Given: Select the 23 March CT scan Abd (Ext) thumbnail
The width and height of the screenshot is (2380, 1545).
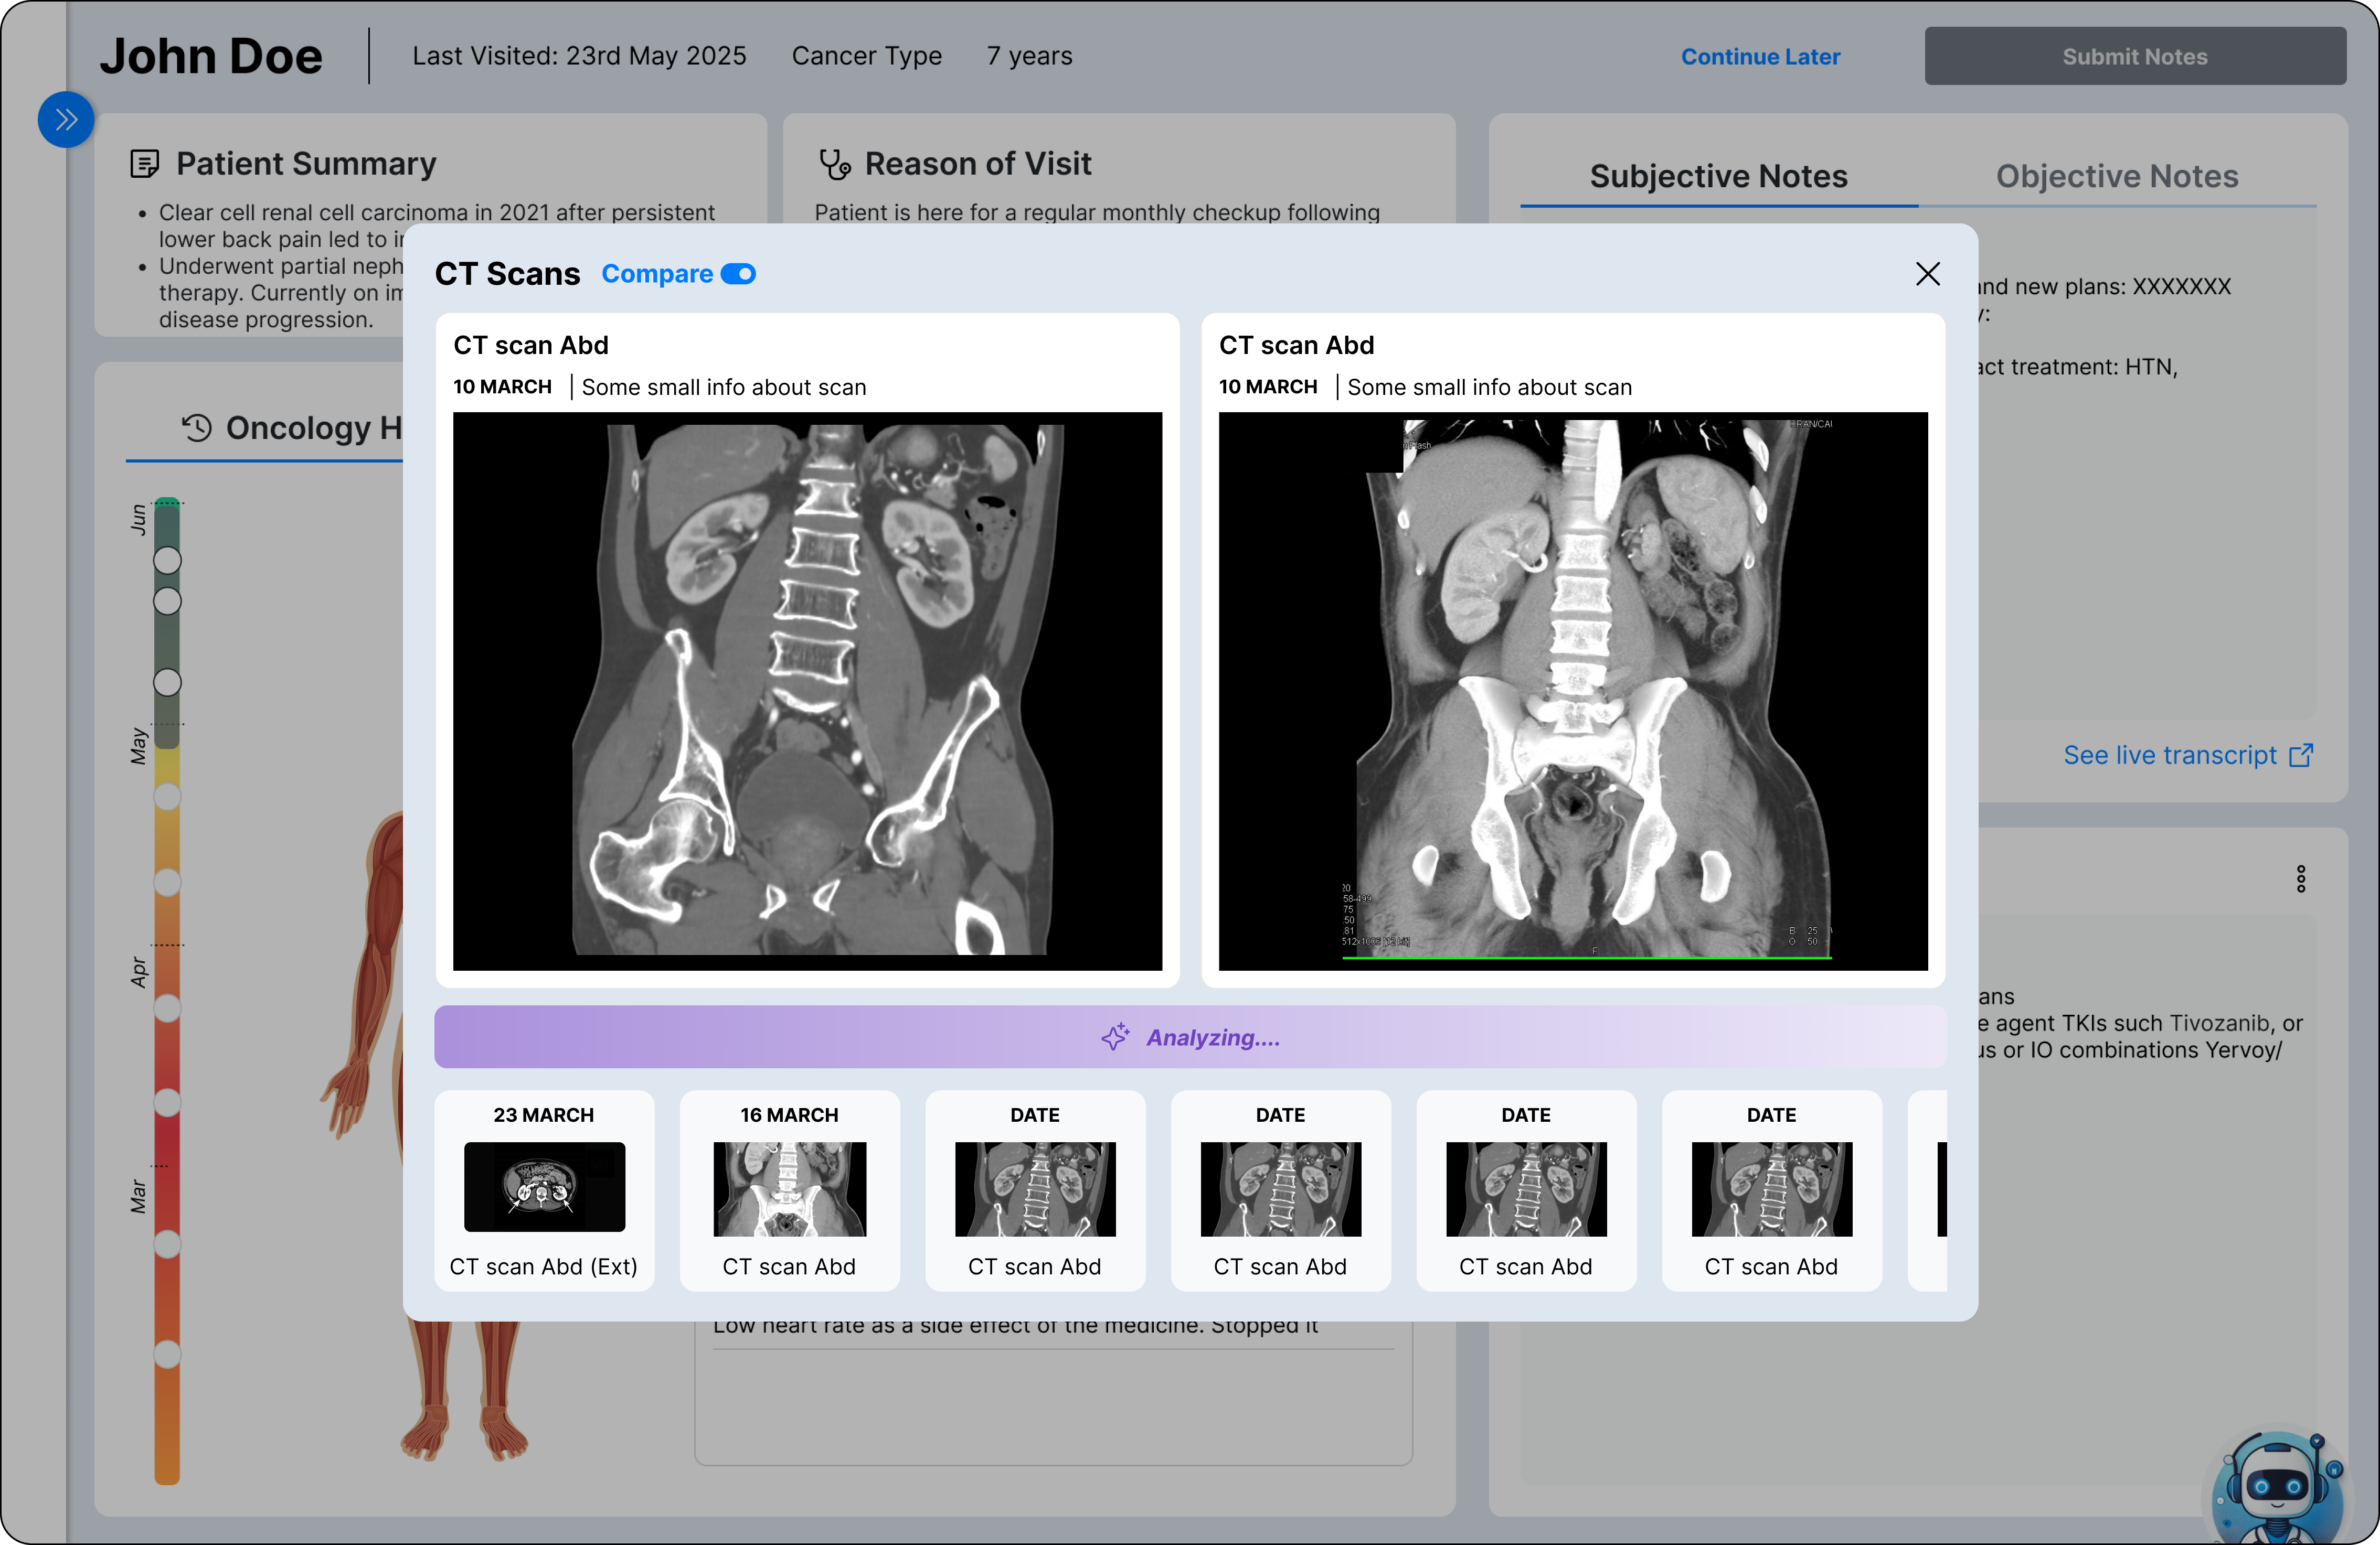Looking at the screenshot, I should (x=544, y=1189).
